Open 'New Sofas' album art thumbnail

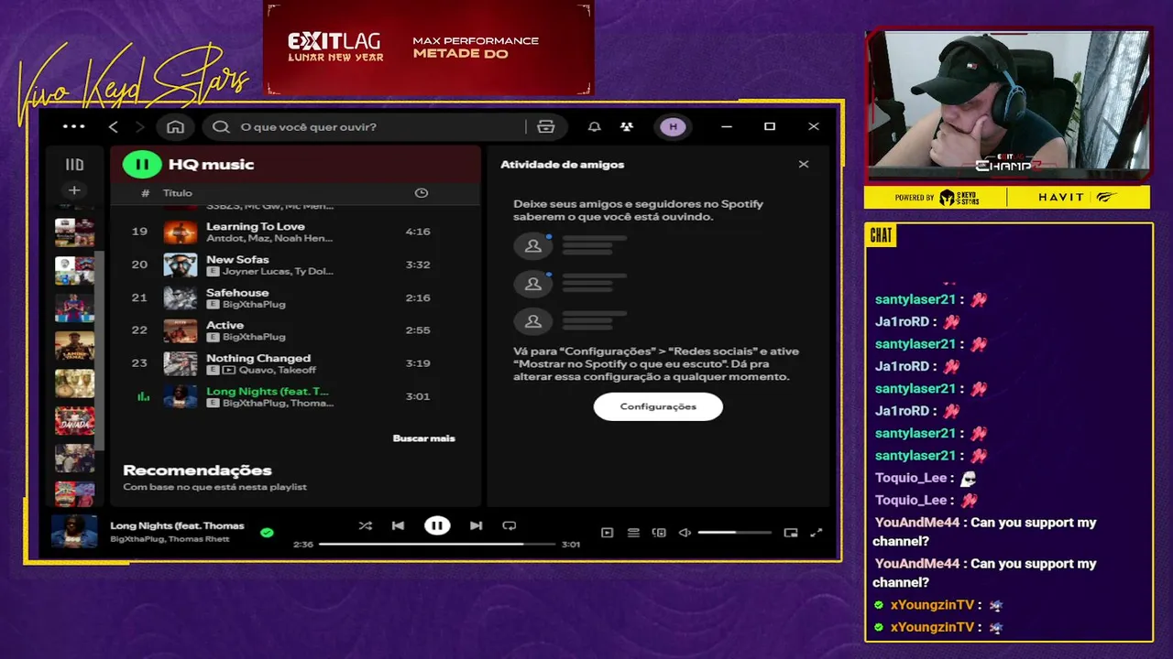pos(181,265)
